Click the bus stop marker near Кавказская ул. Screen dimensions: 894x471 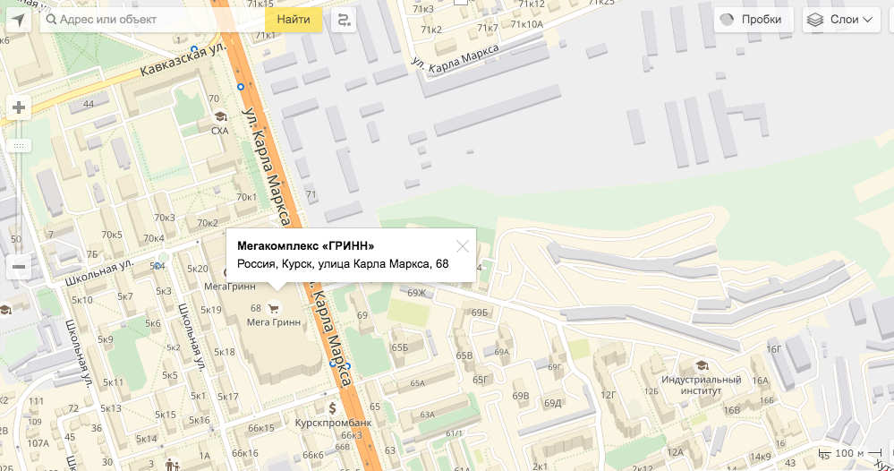pyautogui.click(x=194, y=49)
